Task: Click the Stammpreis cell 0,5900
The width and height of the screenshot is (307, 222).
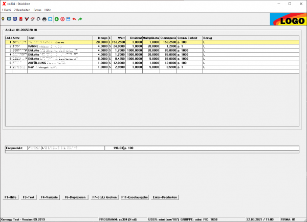Action: tap(168, 67)
